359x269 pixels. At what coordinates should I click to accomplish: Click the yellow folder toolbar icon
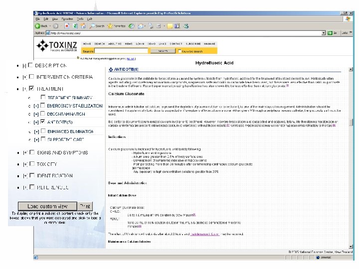point(170,26)
